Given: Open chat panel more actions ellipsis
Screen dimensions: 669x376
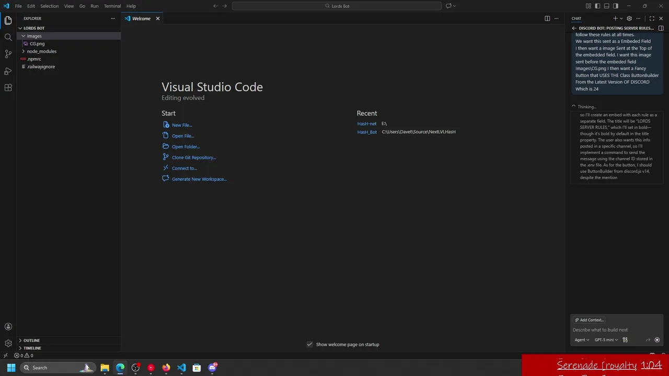Looking at the screenshot, I should (x=638, y=18).
